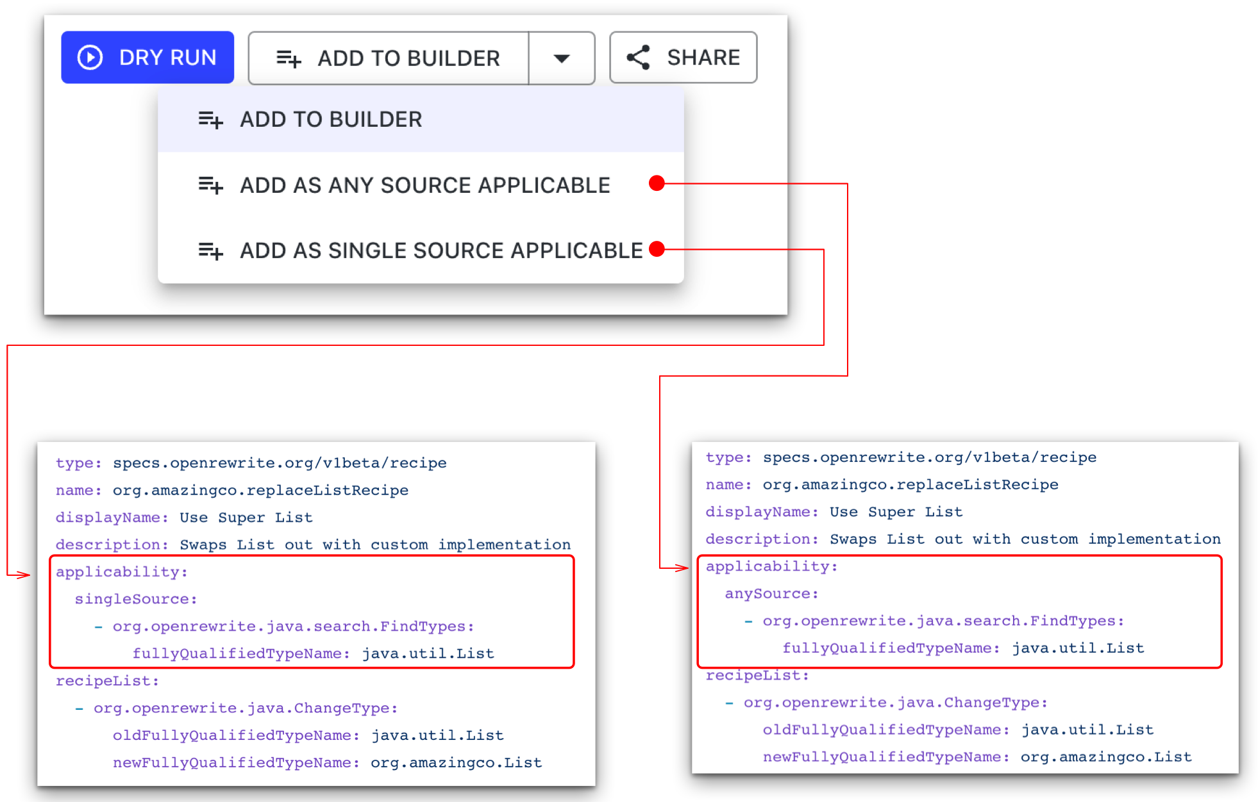Click the Share button label

[703, 58]
